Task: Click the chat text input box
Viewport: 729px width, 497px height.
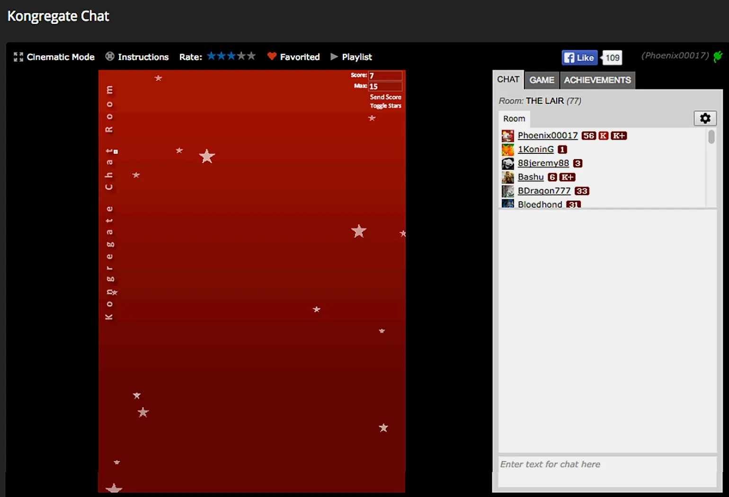Action: pyautogui.click(x=607, y=470)
